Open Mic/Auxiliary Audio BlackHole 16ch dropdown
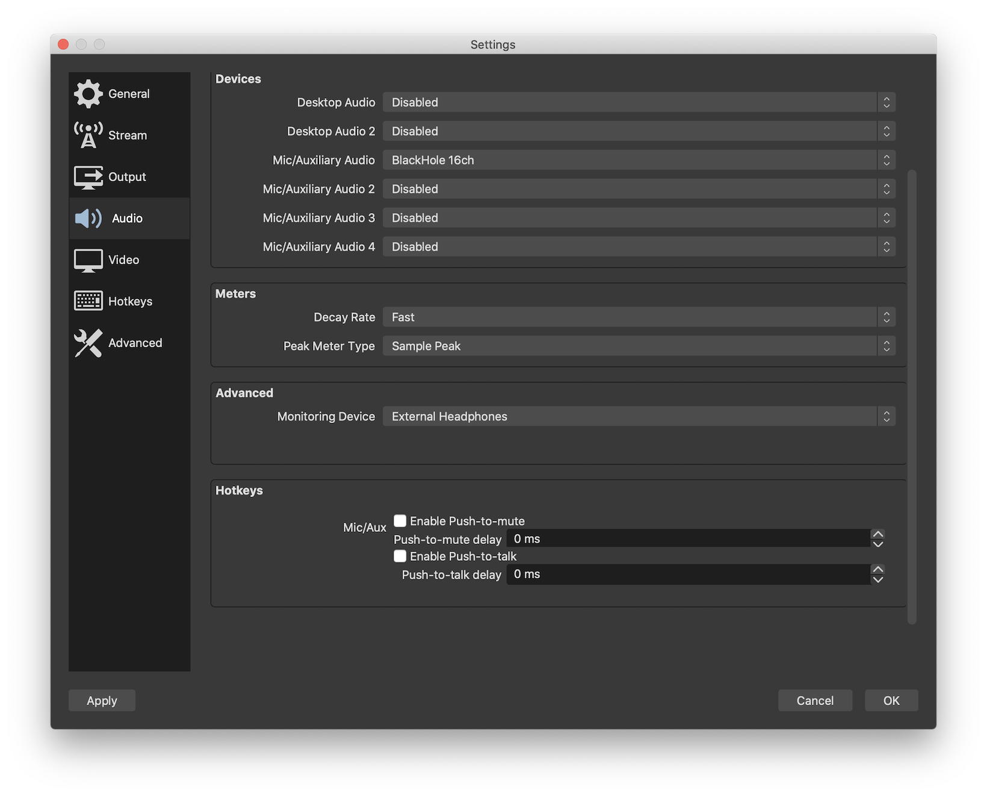 point(639,160)
